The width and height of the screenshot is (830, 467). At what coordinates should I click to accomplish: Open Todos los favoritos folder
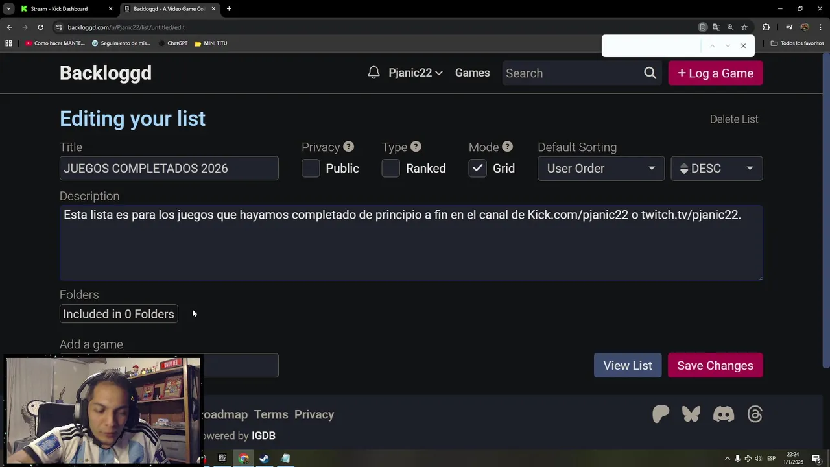(797, 43)
